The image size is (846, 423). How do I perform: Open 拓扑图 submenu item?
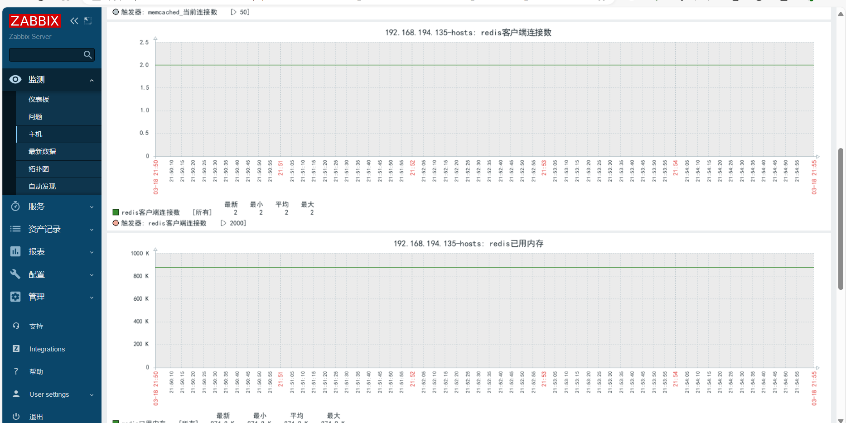coord(58,169)
